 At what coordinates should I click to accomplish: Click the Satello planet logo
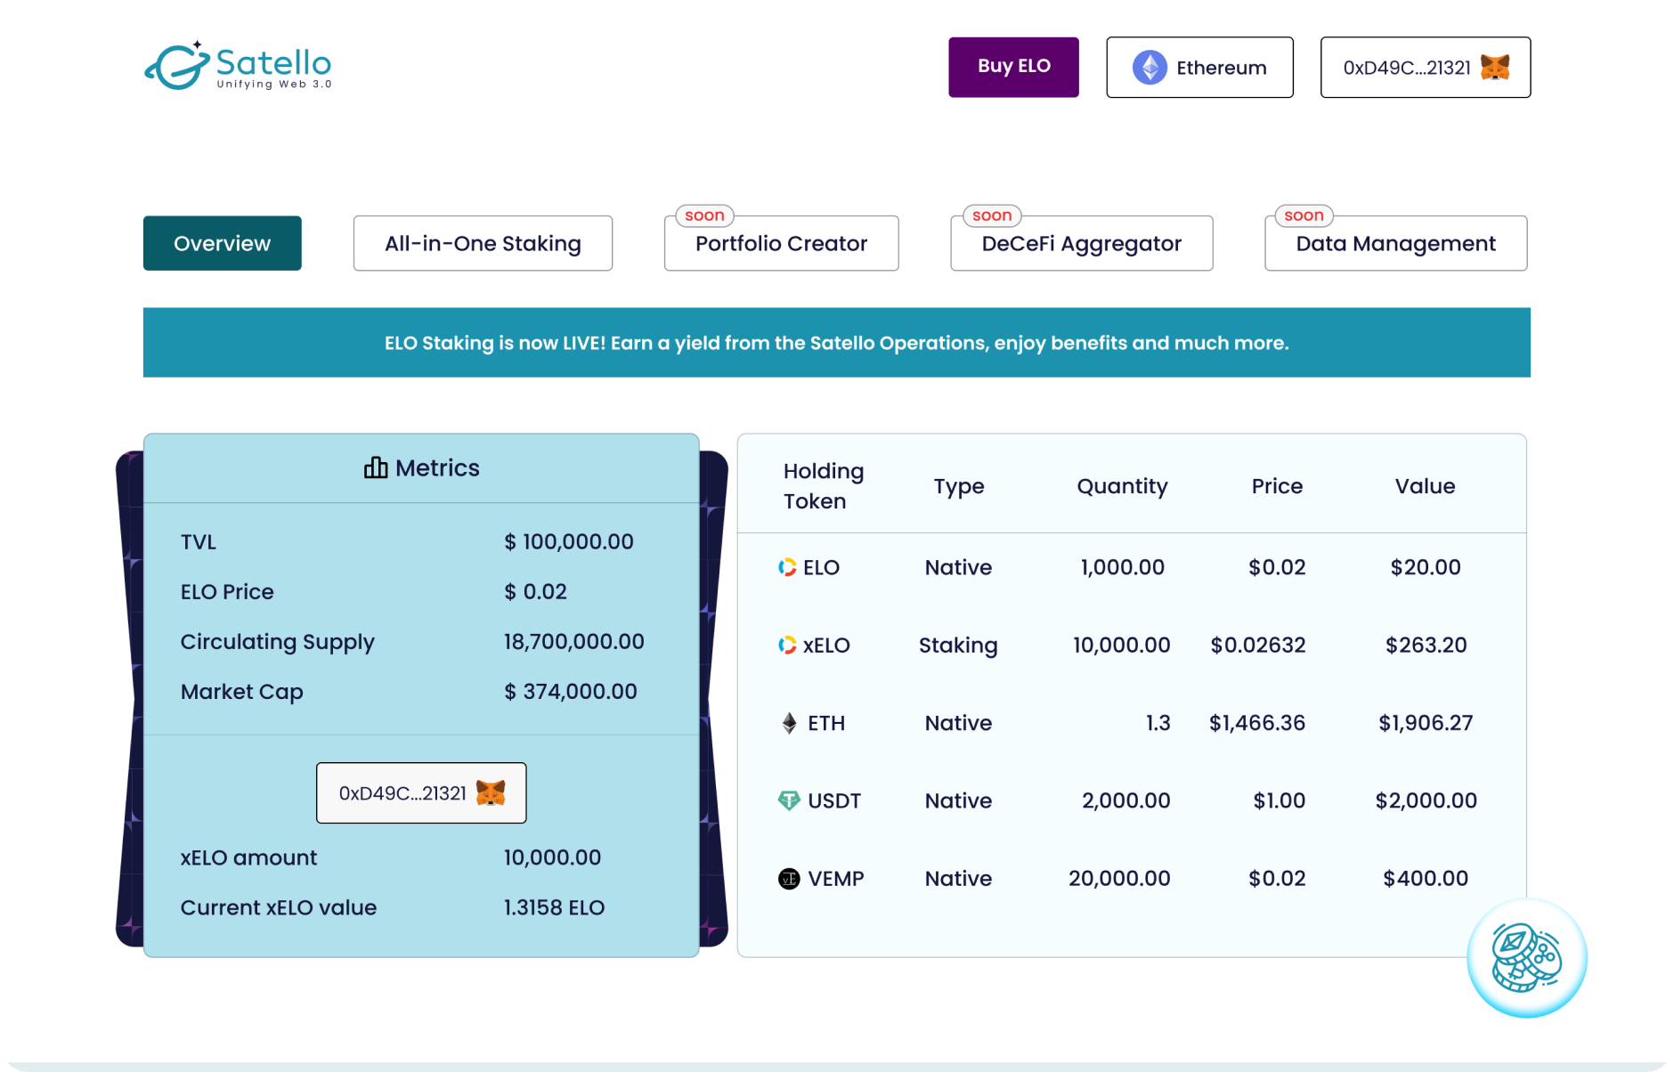pos(177,66)
